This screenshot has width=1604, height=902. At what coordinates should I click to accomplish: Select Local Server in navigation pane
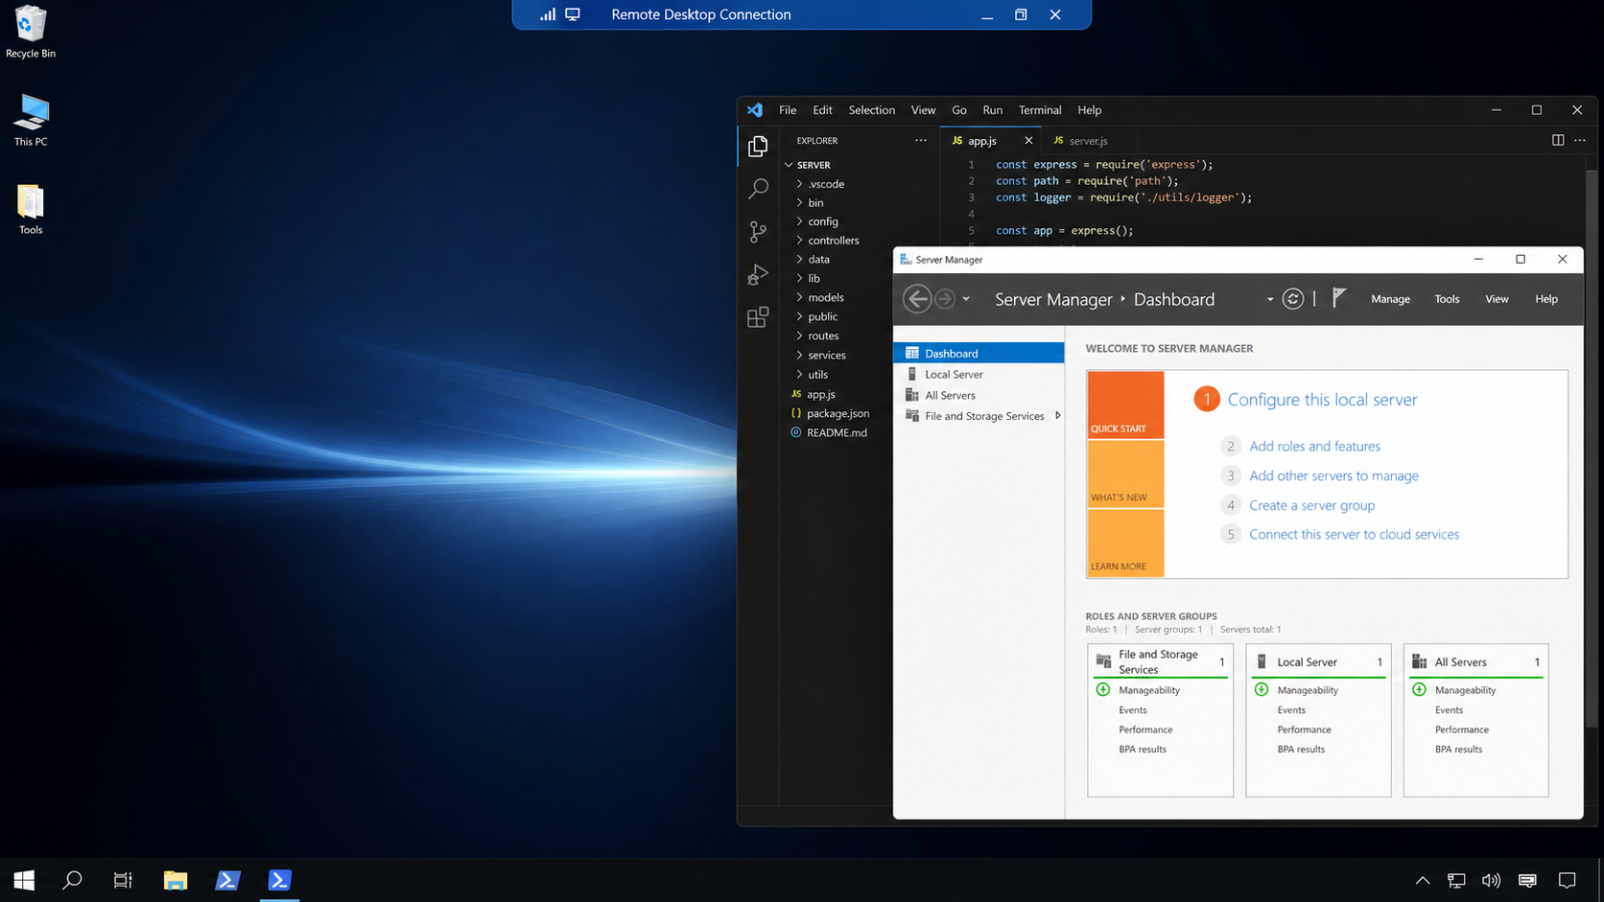click(x=979, y=374)
